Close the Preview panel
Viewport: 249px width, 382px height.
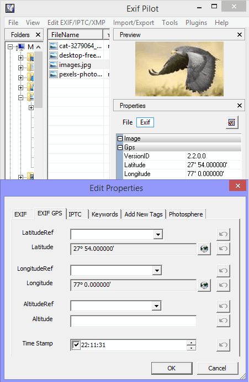click(x=240, y=34)
